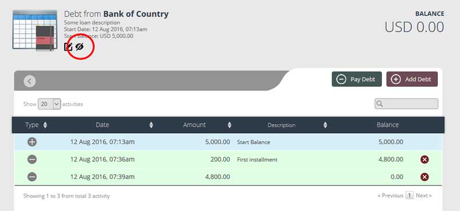Click the debt ledger thumbnail image
The height and width of the screenshot is (211, 460).
(35, 30)
